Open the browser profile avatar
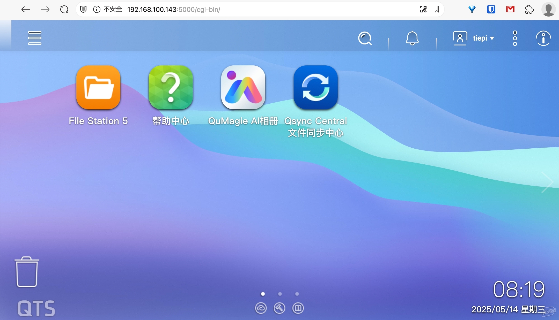The width and height of the screenshot is (559, 320). click(x=548, y=10)
